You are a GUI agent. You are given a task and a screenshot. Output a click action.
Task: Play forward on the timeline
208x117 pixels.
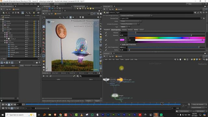tap(12, 105)
